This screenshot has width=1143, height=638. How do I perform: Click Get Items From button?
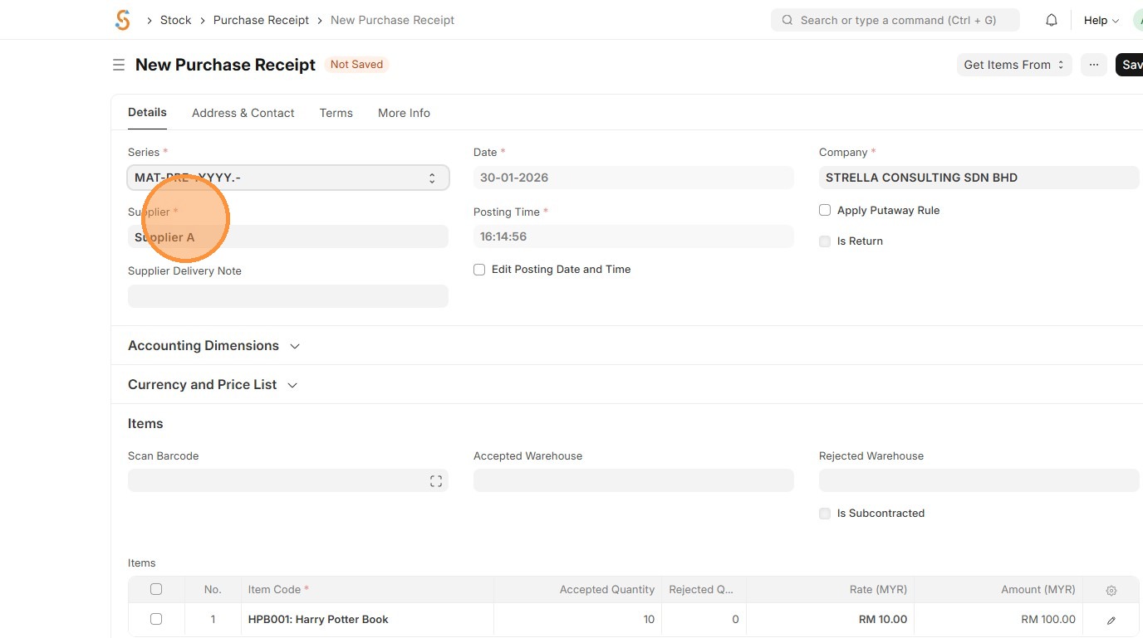point(1013,65)
